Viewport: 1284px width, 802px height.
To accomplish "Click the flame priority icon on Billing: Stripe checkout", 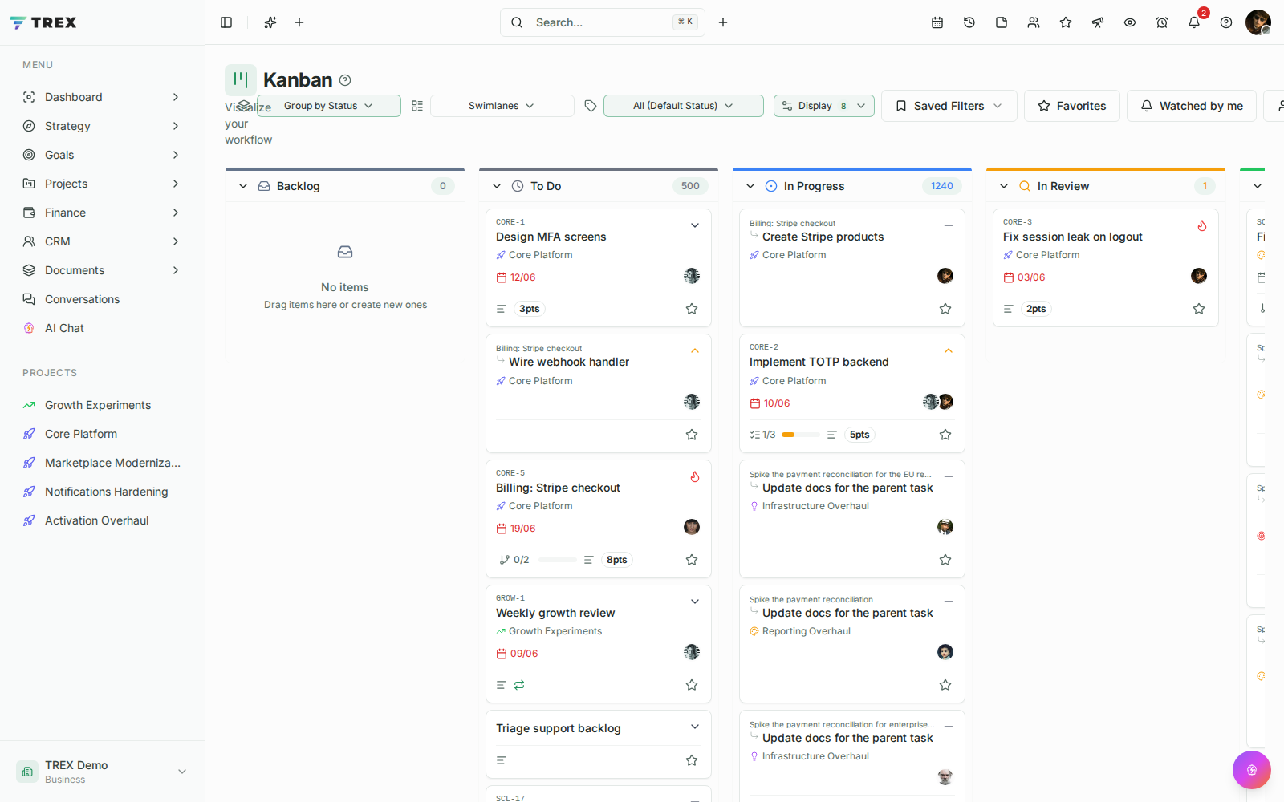I will tap(695, 477).
